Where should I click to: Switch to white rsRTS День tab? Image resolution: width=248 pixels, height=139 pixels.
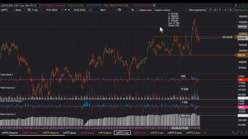click(69, 133)
